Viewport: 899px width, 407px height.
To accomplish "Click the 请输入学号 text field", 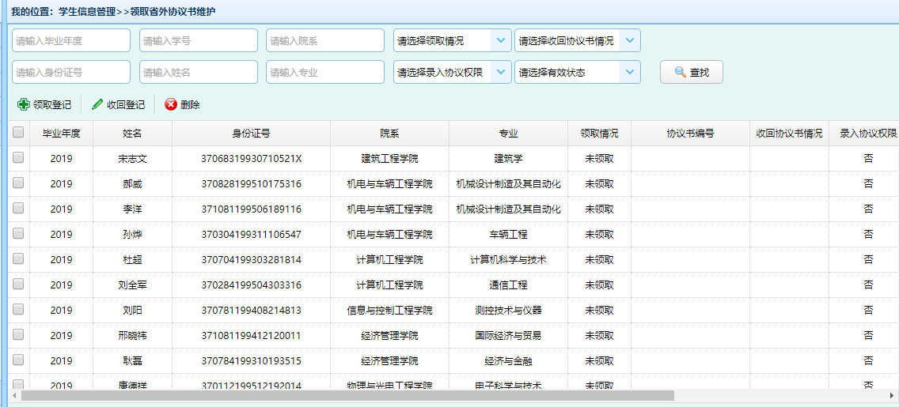I will (x=198, y=40).
